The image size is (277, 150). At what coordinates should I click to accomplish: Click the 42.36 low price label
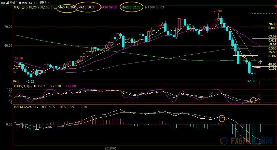pos(251,81)
